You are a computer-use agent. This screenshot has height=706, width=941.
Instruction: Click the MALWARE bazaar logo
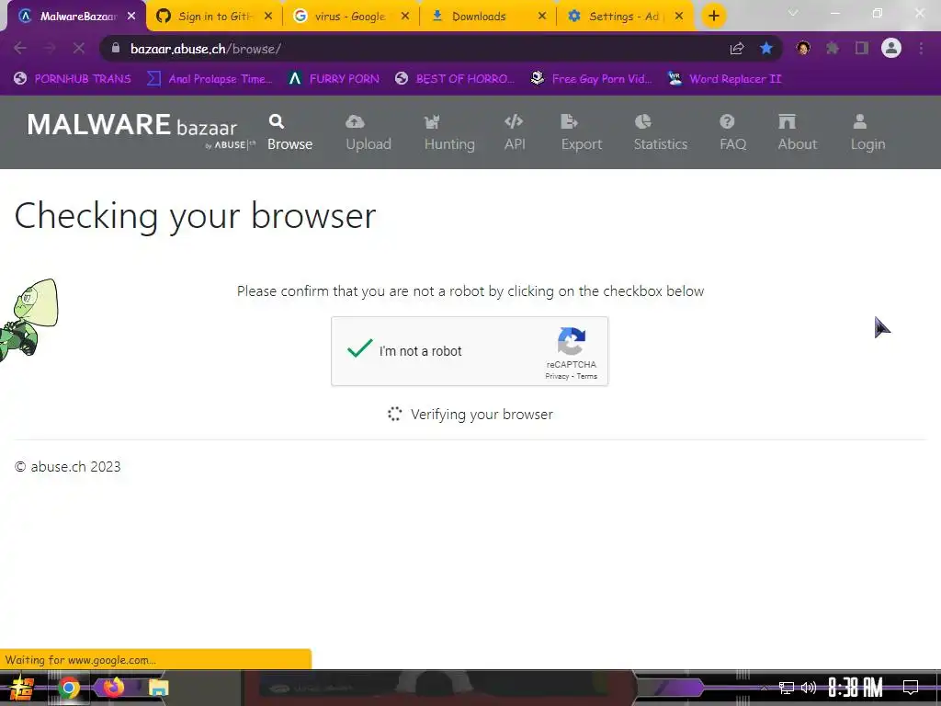[141, 130]
